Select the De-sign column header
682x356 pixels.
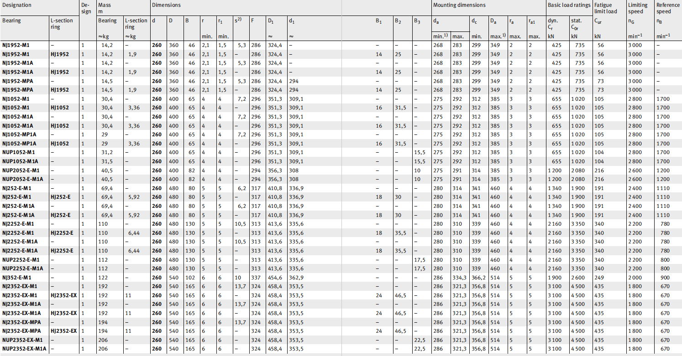pyautogui.click(x=86, y=8)
